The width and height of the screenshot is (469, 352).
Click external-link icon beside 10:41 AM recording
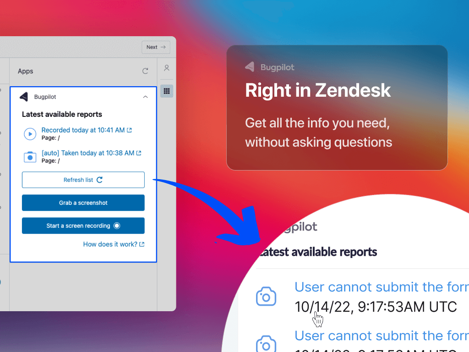pyautogui.click(x=129, y=130)
